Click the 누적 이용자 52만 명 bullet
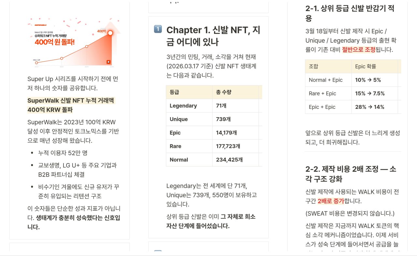Image resolution: width=417 pixels, height=256 pixels. click(x=63, y=153)
